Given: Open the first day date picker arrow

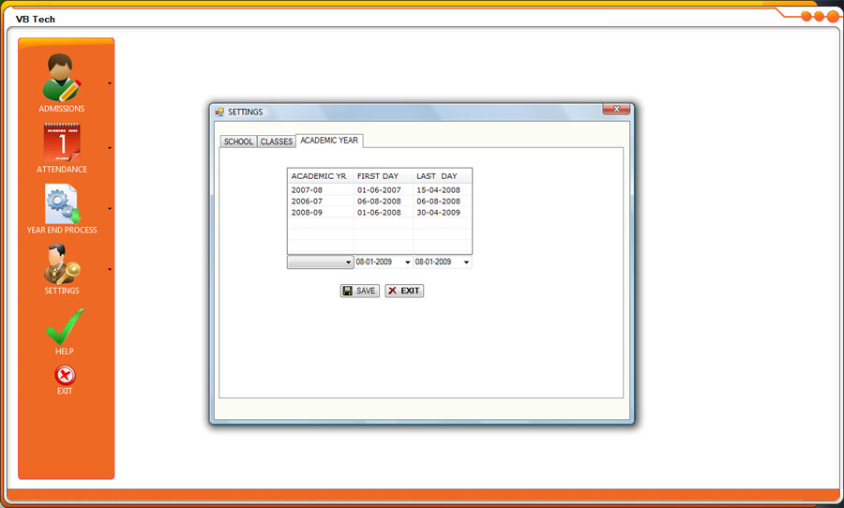Looking at the screenshot, I should [x=408, y=262].
